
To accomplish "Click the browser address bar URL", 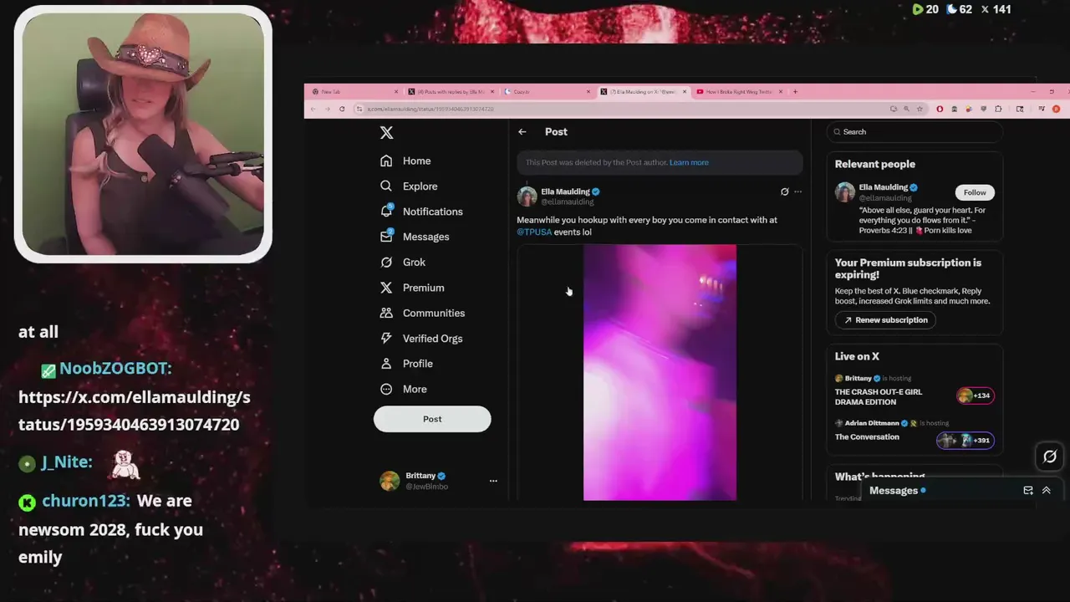I will tap(430, 109).
